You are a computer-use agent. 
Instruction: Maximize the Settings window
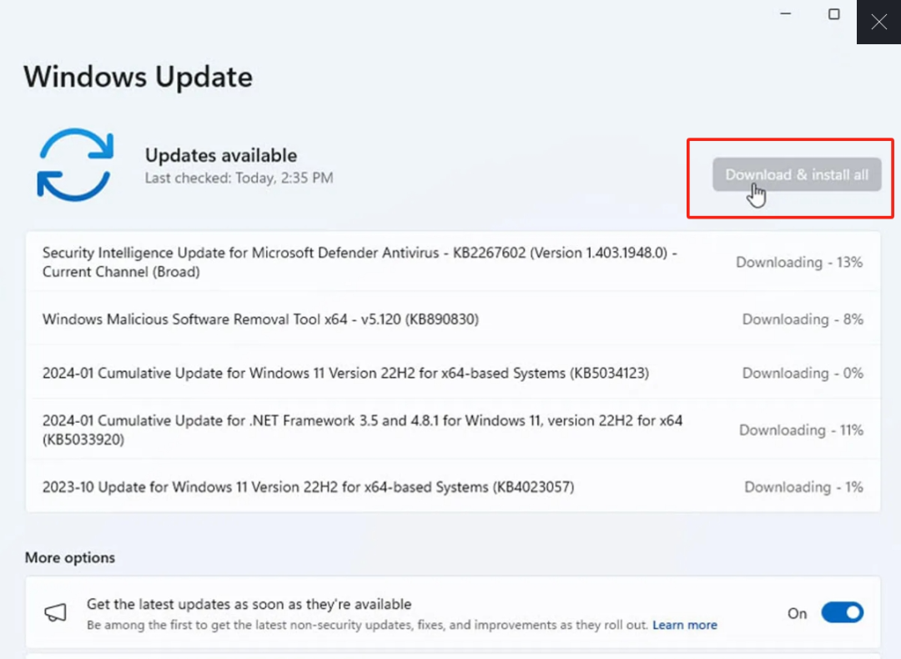pyautogui.click(x=833, y=14)
